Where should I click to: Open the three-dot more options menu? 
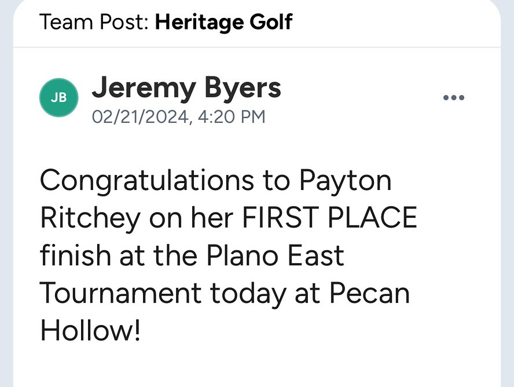(x=453, y=97)
